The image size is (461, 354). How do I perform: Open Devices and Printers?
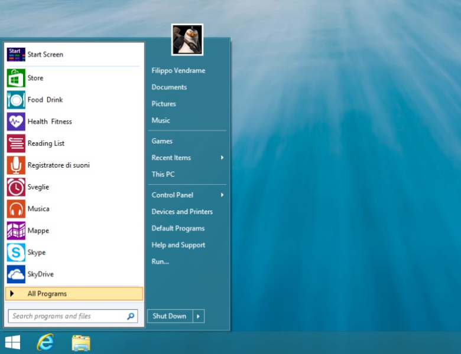coord(182,212)
